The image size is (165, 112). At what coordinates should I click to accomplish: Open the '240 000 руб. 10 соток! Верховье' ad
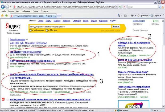[x=28, y=43]
